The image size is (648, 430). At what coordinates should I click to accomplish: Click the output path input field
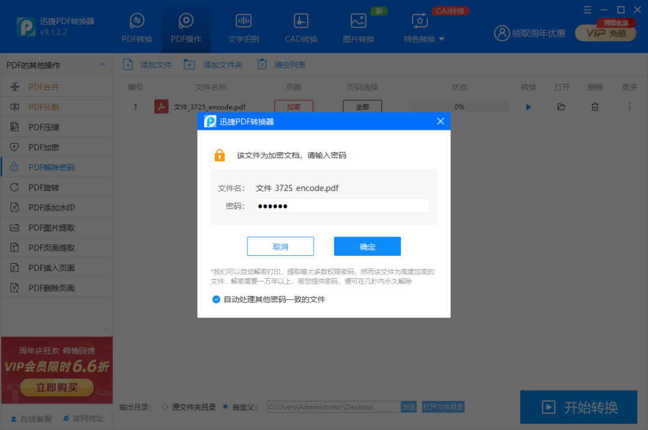(334, 407)
